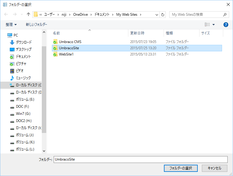Expand chevron after niji in breadcrumb
233x176 pixels.
click(70, 15)
